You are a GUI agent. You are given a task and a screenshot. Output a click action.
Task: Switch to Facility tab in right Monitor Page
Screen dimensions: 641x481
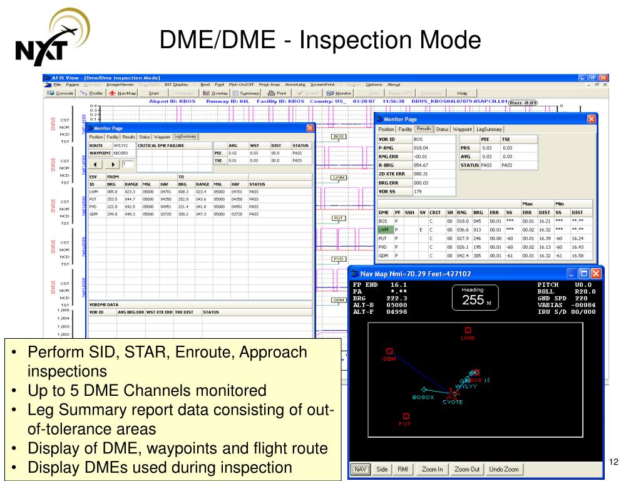coord(405,129)
